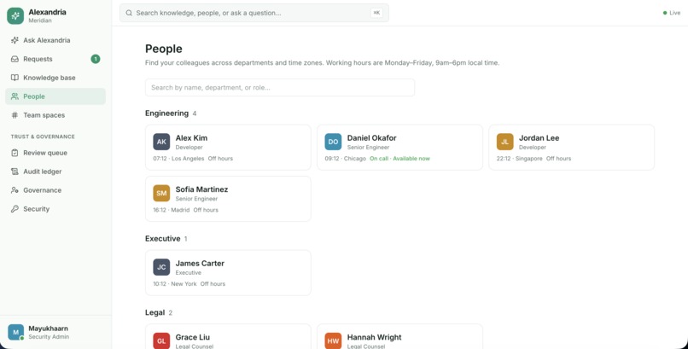Open the Security page
688x349 pixels.
click(55, 209)
